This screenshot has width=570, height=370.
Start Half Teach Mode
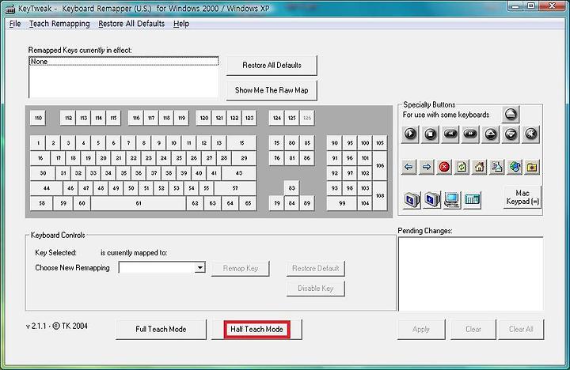tap(256, 330)
